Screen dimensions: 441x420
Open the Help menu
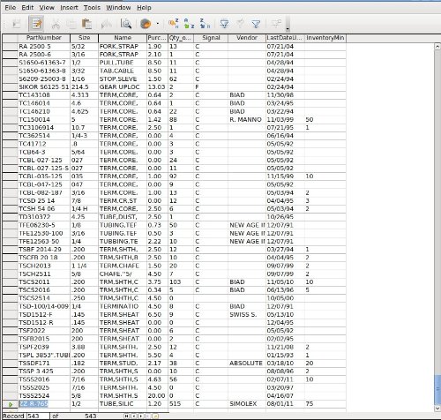[144, 8]
